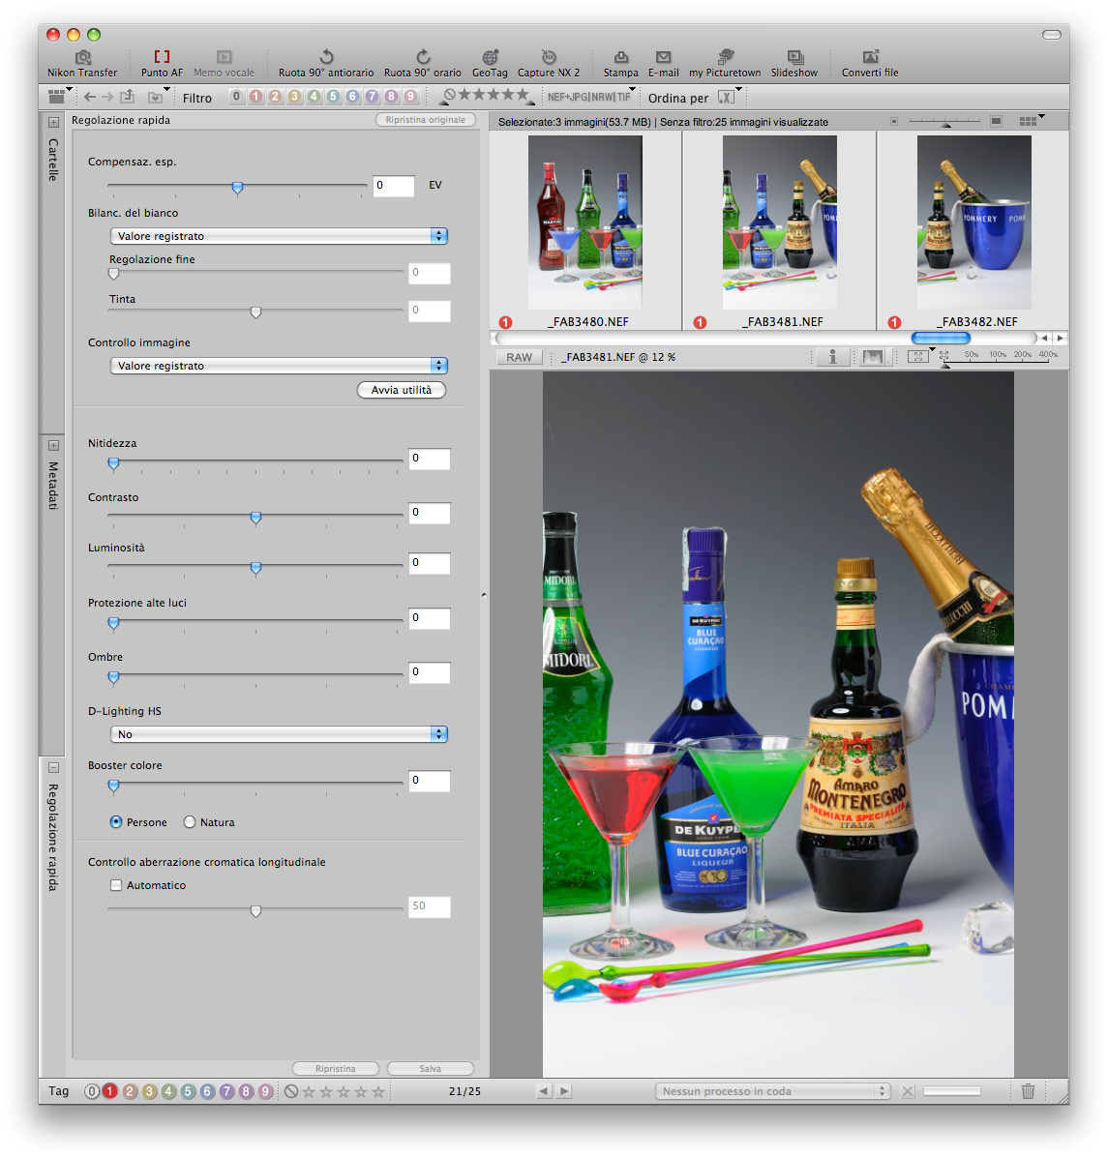This screenshot has height=1158, width=1108.
Task: Open the view layout dropdown in filter bar
Action: (59, 96)
